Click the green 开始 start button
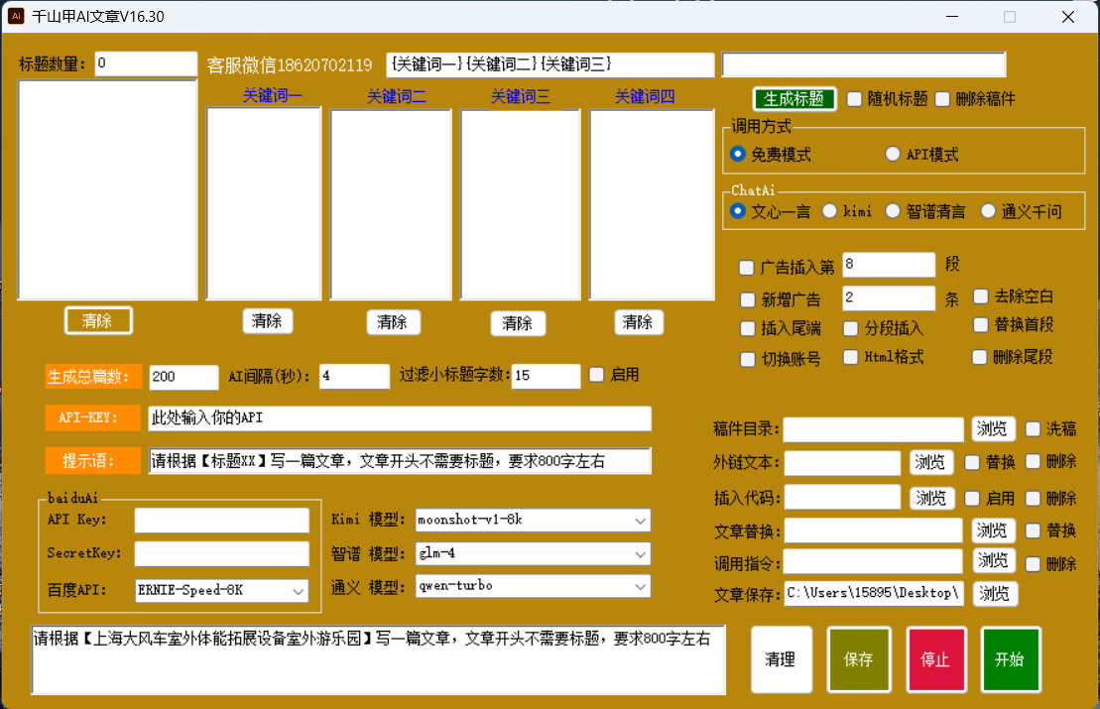The image size is (1100, 709). pyautogui.click(x=1010, y=659)
